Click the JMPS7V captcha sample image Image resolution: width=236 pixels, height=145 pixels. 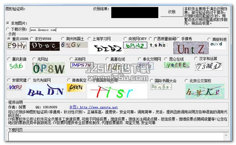tap(82, 65)
